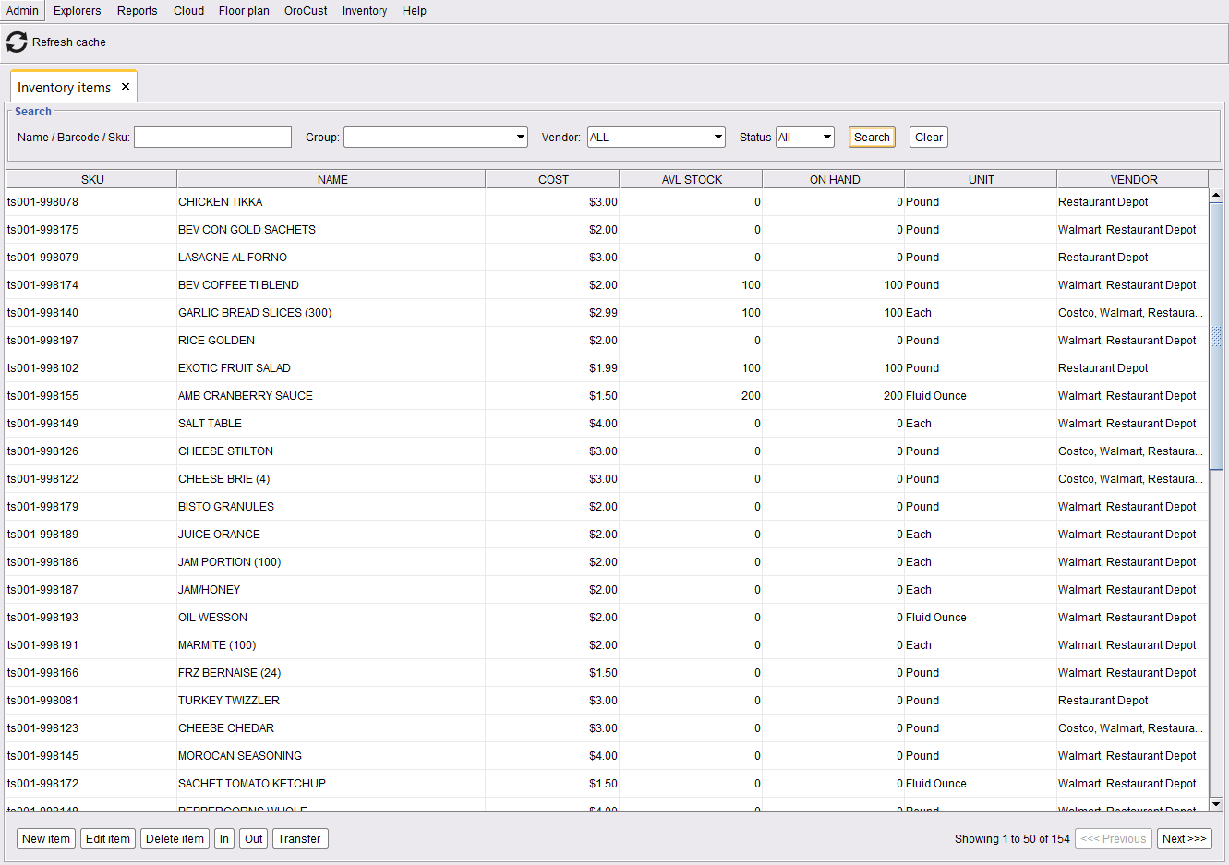Select the BEV CON GOLD SACHETS row
The image size is (1229, 865).
pos(608,230)
